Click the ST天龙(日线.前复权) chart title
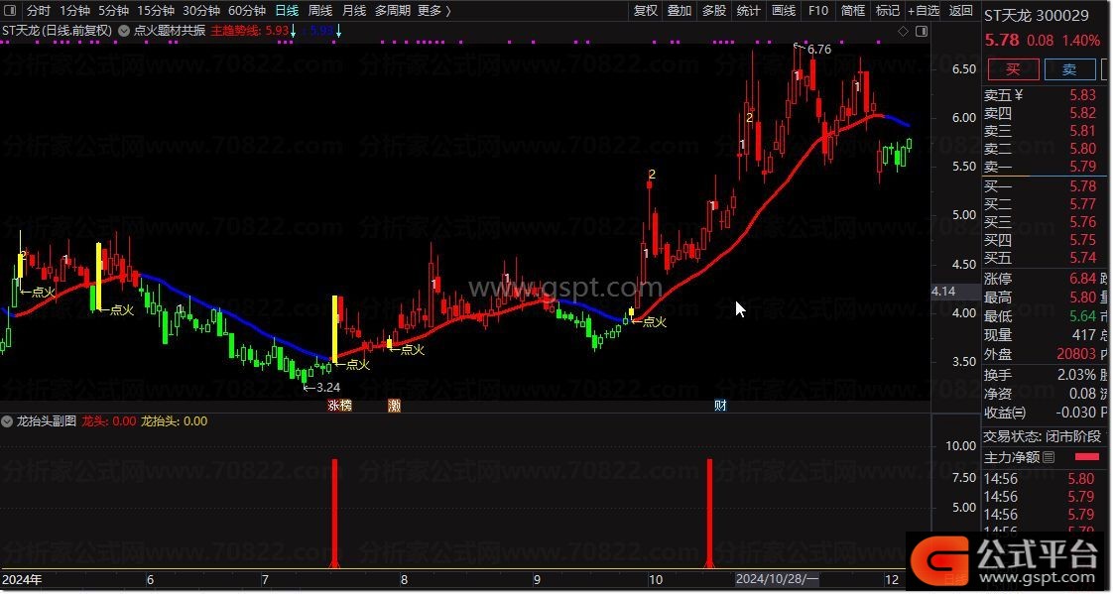 coord(57,32)
